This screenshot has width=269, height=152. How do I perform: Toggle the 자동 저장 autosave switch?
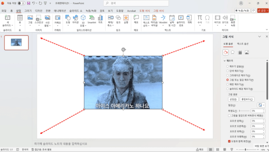point(21,3)
